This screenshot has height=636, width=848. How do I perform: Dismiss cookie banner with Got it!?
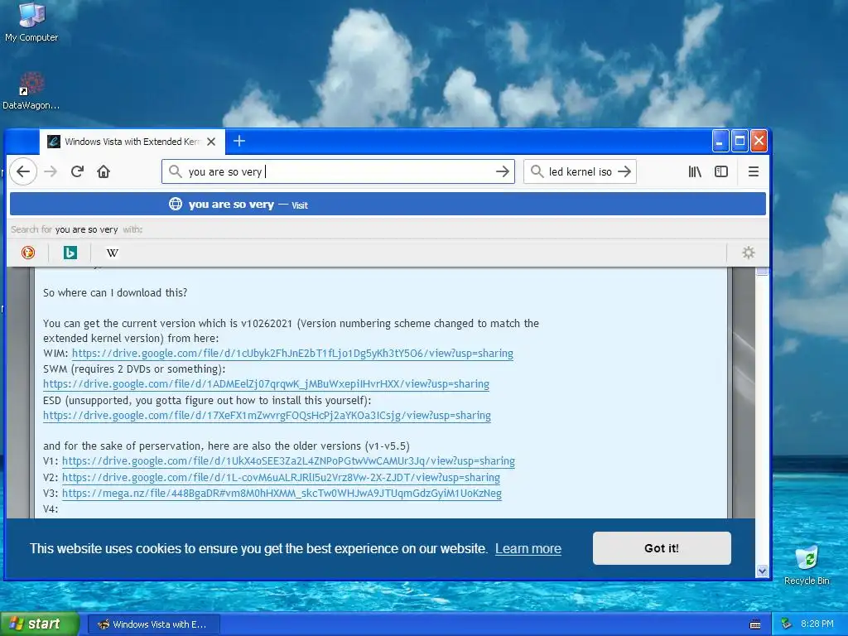point(662,548)
